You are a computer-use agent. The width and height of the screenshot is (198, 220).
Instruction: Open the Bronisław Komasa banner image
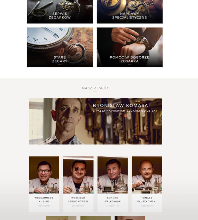[95, 121]
